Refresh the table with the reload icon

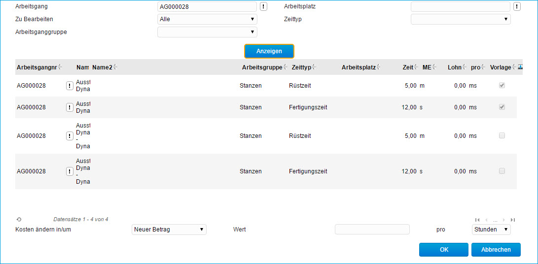[x=19, y=220]
